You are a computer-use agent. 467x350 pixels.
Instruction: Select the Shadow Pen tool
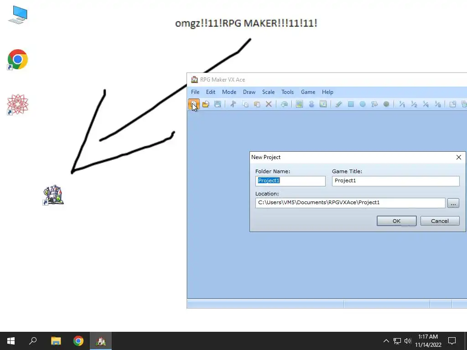coord(386,104)
